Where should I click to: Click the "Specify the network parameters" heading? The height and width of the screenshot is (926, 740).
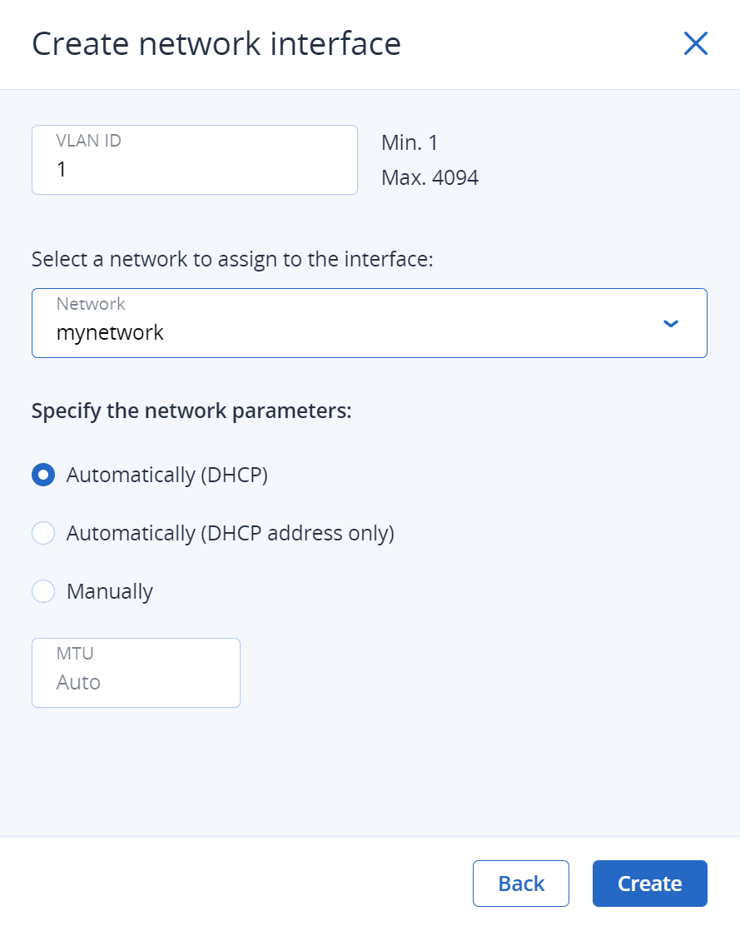click(191, 411)
